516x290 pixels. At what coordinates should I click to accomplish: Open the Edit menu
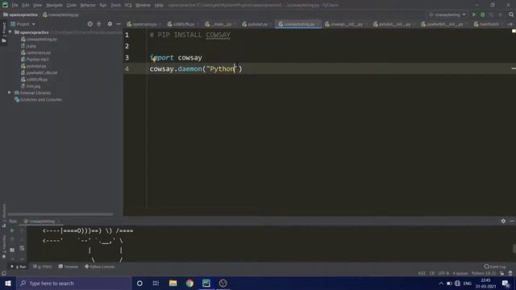(x=26, y=6)
